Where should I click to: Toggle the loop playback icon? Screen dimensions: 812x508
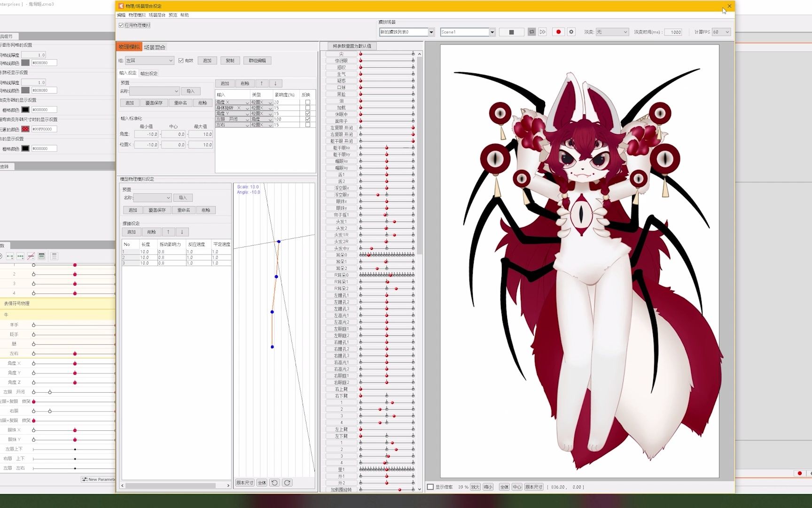[x=531, y=32]
